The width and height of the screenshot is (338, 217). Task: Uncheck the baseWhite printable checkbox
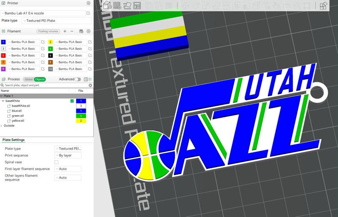[72, 101]
